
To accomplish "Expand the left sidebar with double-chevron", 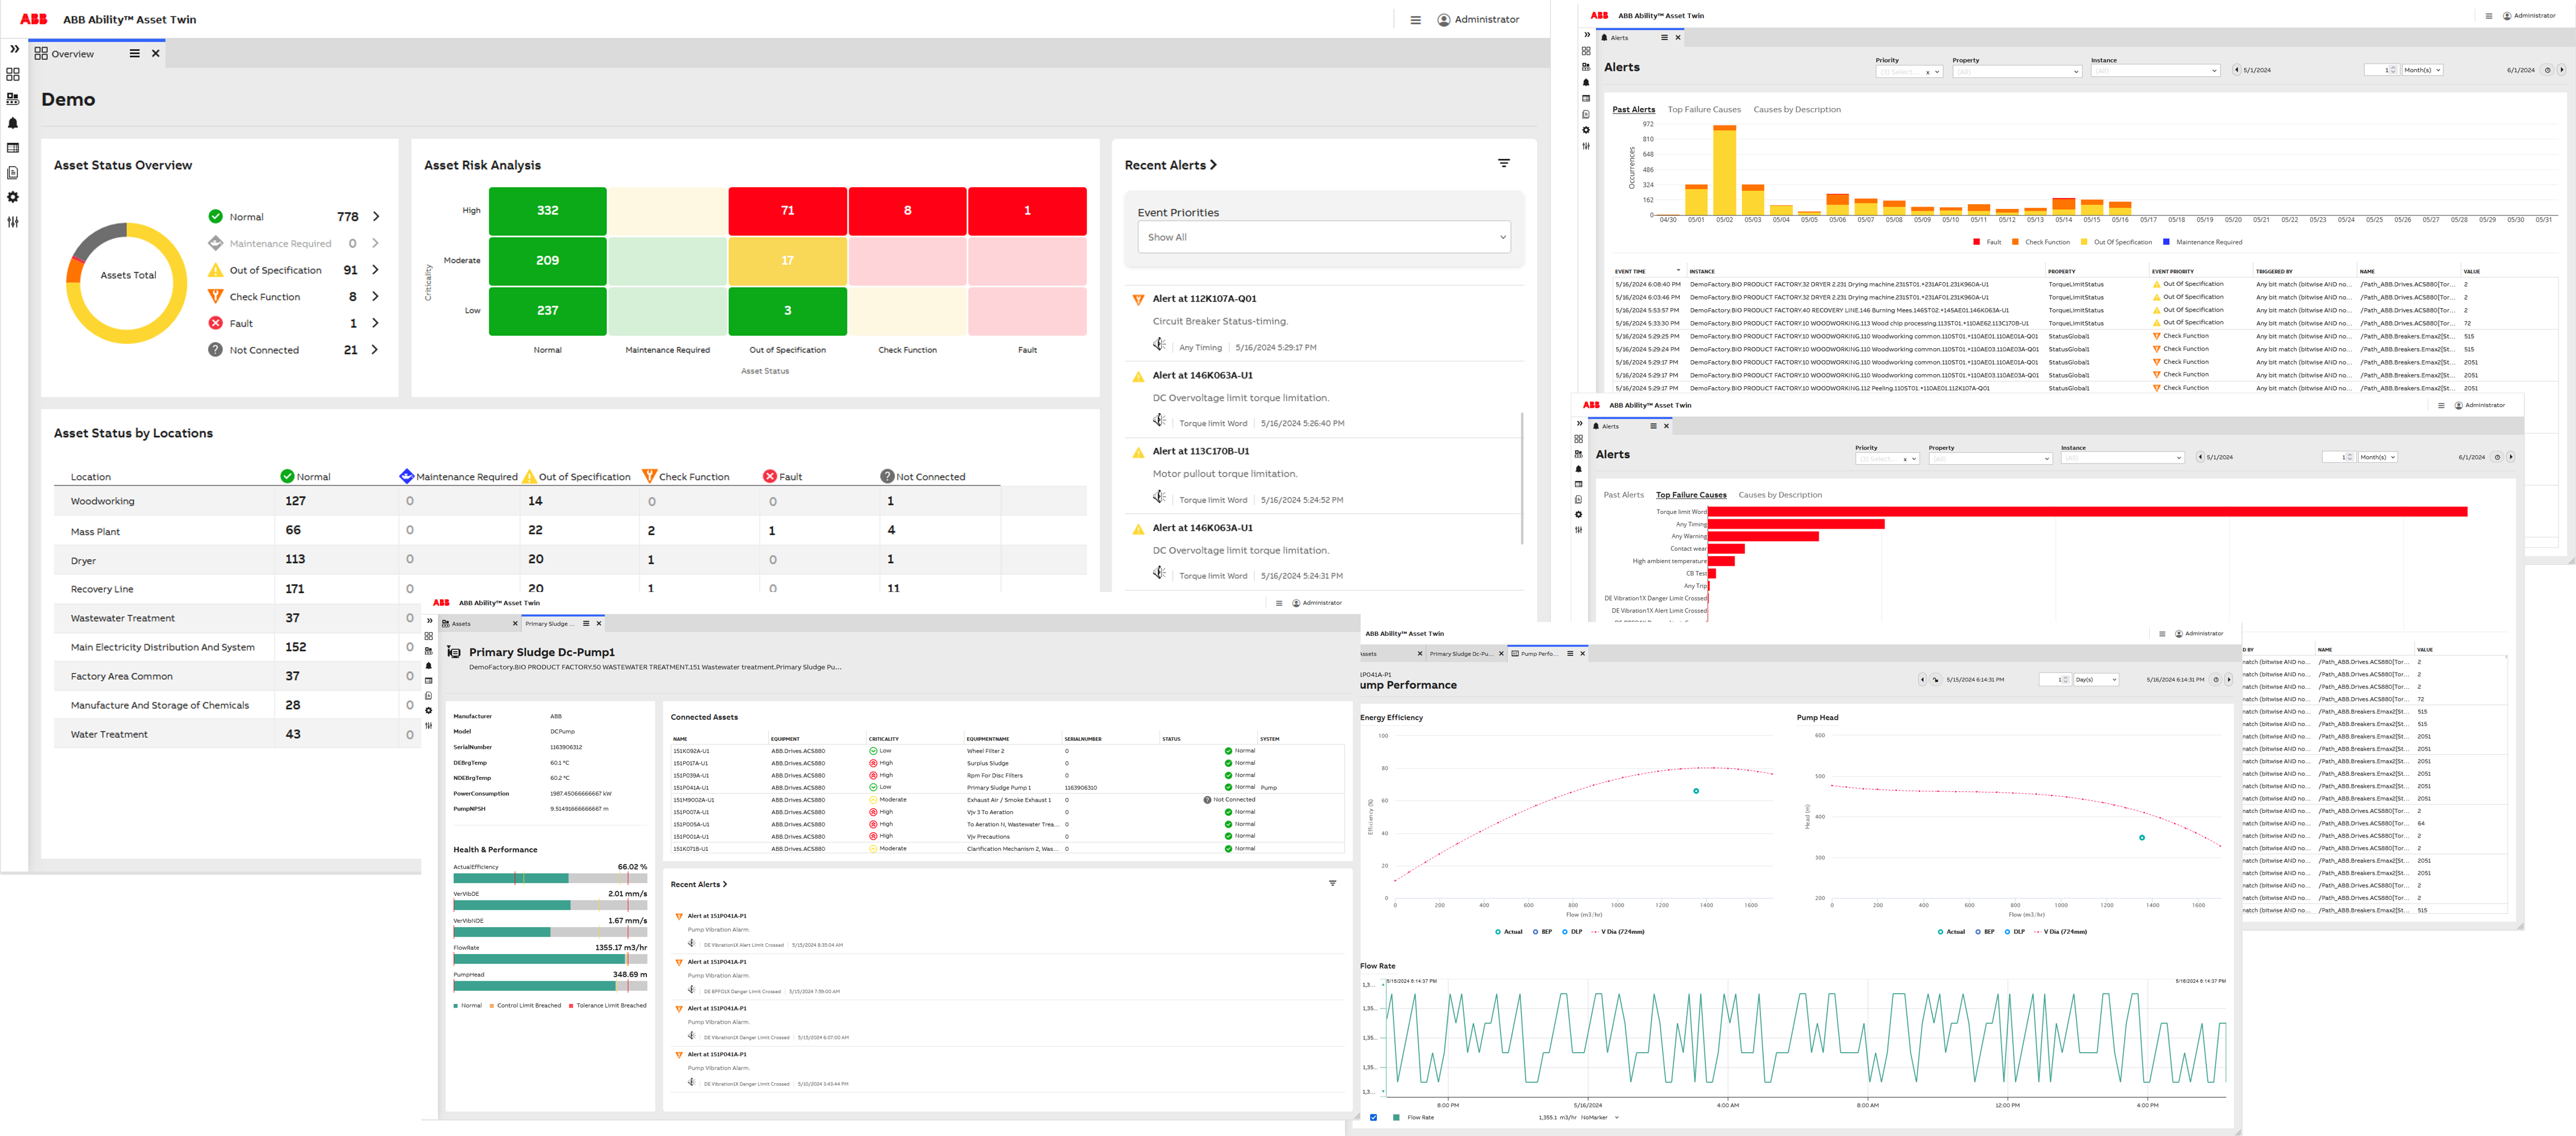I will coord(14,49).
